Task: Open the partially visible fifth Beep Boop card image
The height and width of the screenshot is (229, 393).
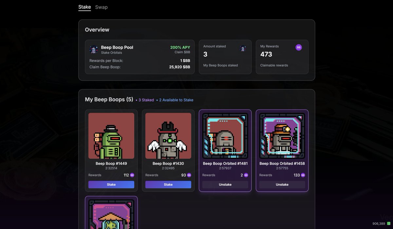Action: tap(111, 214)
